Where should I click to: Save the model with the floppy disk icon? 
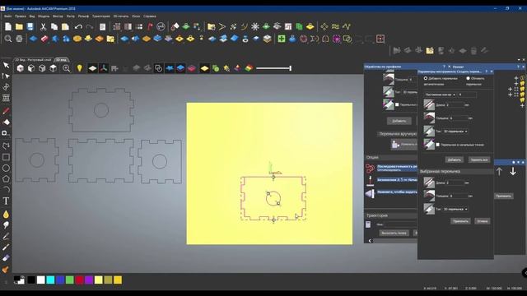pos(30,26)
